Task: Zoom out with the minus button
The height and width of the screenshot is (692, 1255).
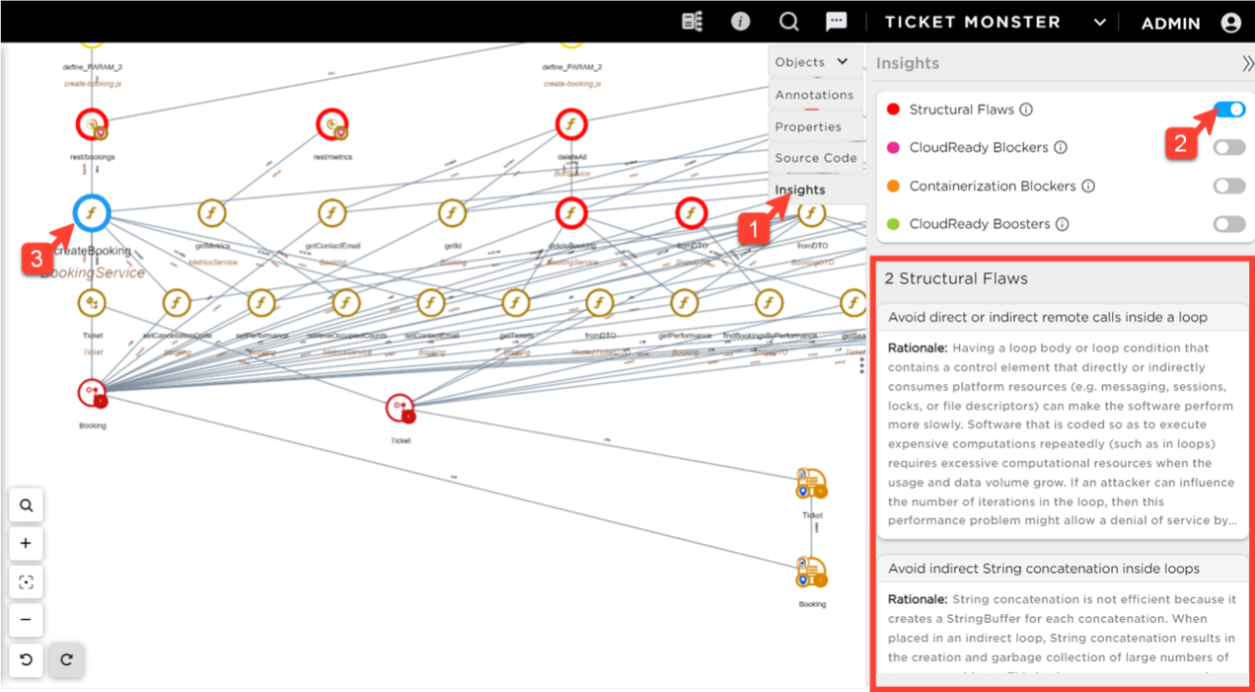Action: 27,620
